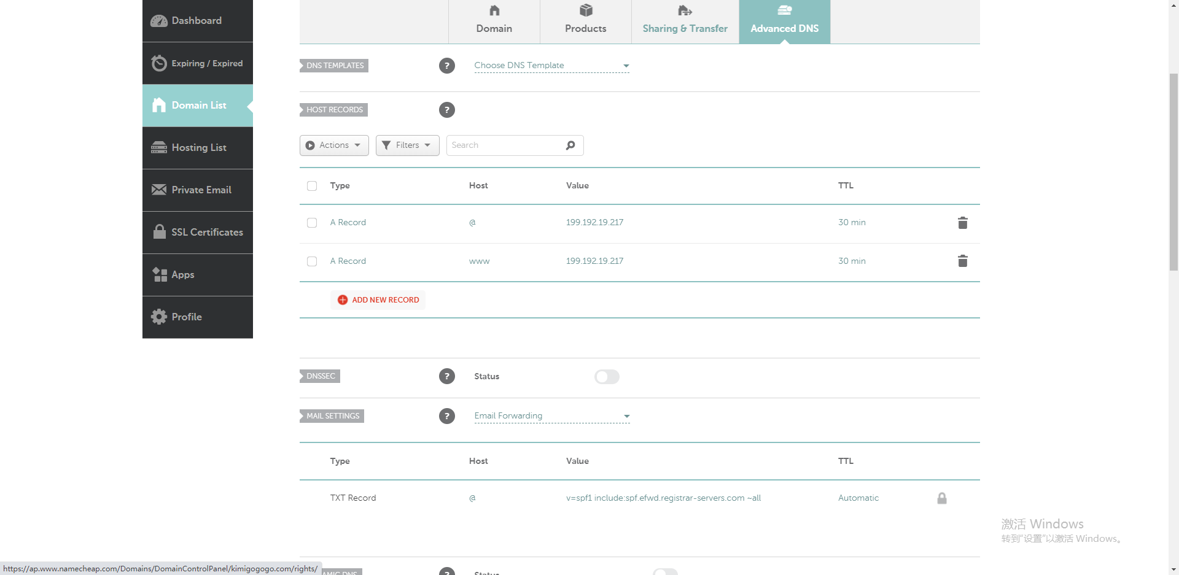Check the www A Record checkbox
Viewport: 1179px width, 575px height.
click(312, 261)
